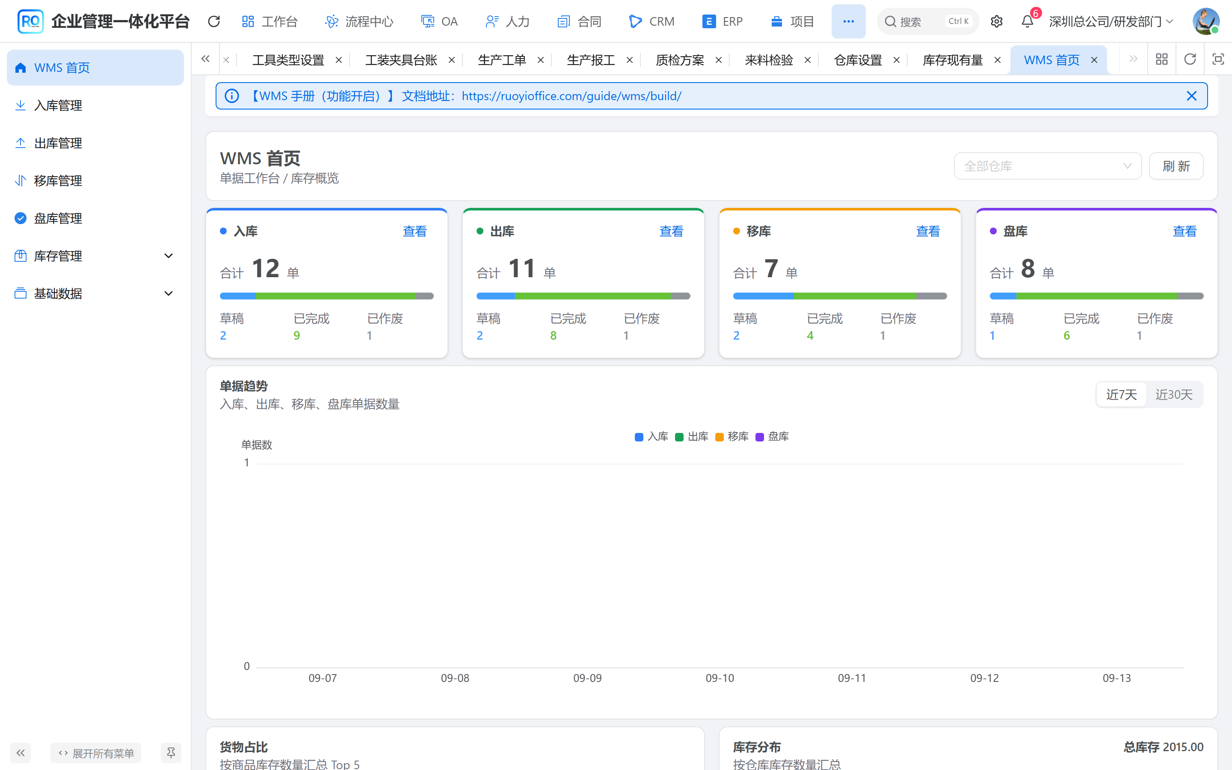This screenshot has width=1232, height=770.
Task: Expand the 基础数据 sidebar menu
Action: 95,293
